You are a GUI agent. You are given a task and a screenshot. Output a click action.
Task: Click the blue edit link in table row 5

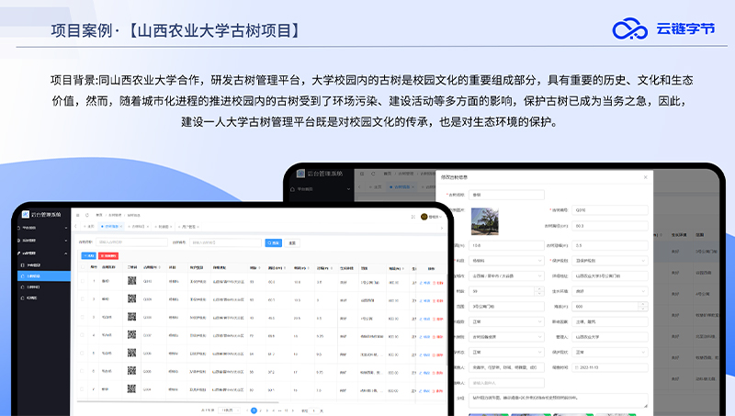point(424,354)
